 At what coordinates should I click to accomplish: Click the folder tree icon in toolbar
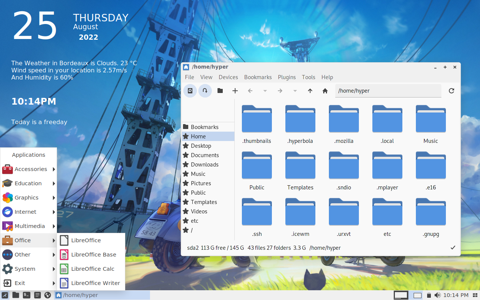click(x=220, y=91)
